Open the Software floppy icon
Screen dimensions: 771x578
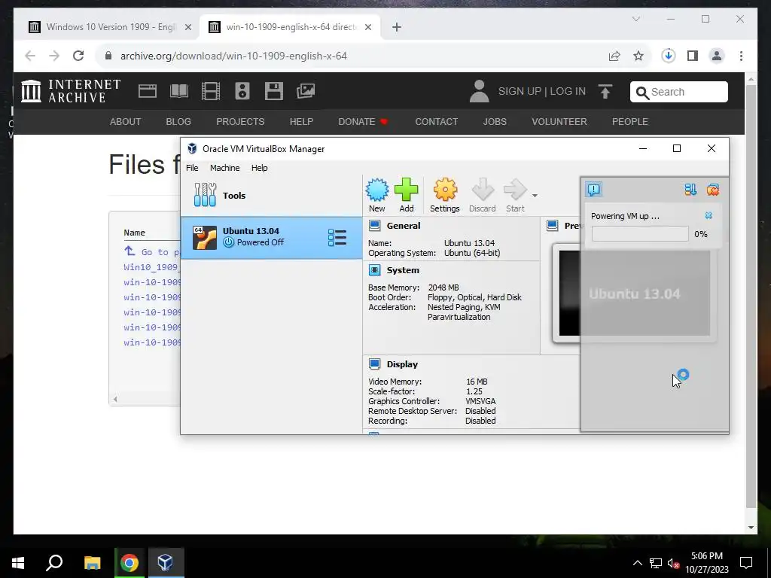[x=274, y=91]
